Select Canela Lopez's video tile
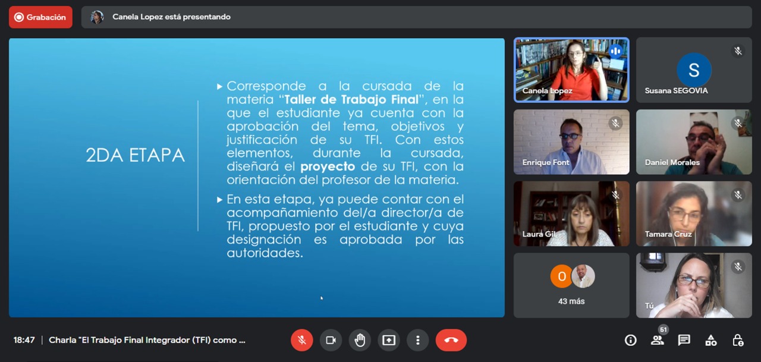 tap(571, 70)
